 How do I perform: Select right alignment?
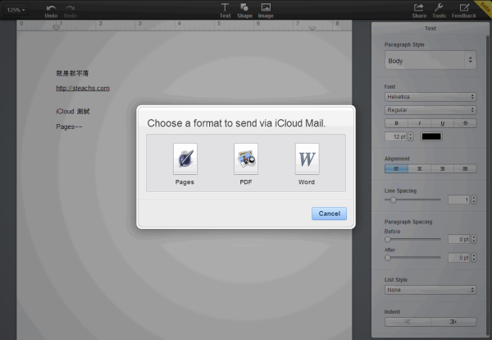coord(443,168)
